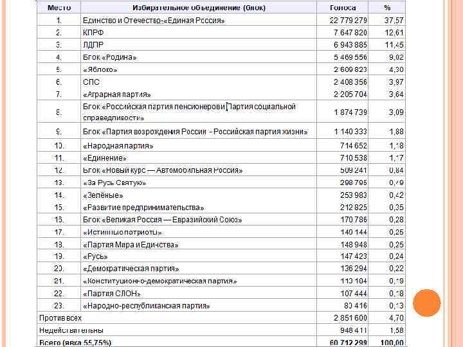This screenshot has height=347, width=463.
Task: Click place number '23.' in Место column
Action: click(59, 306)
